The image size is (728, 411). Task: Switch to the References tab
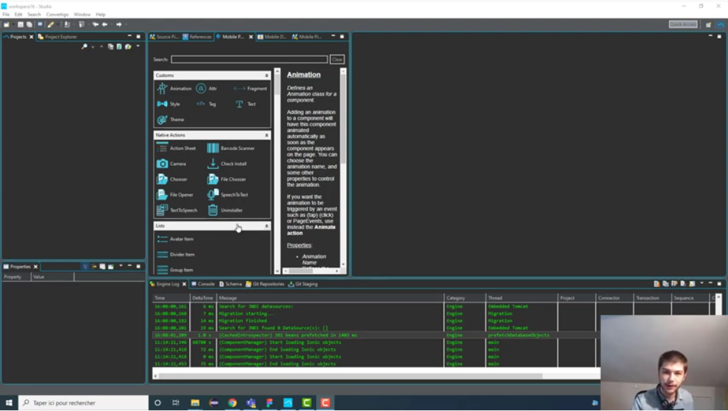tap(198, 37)
